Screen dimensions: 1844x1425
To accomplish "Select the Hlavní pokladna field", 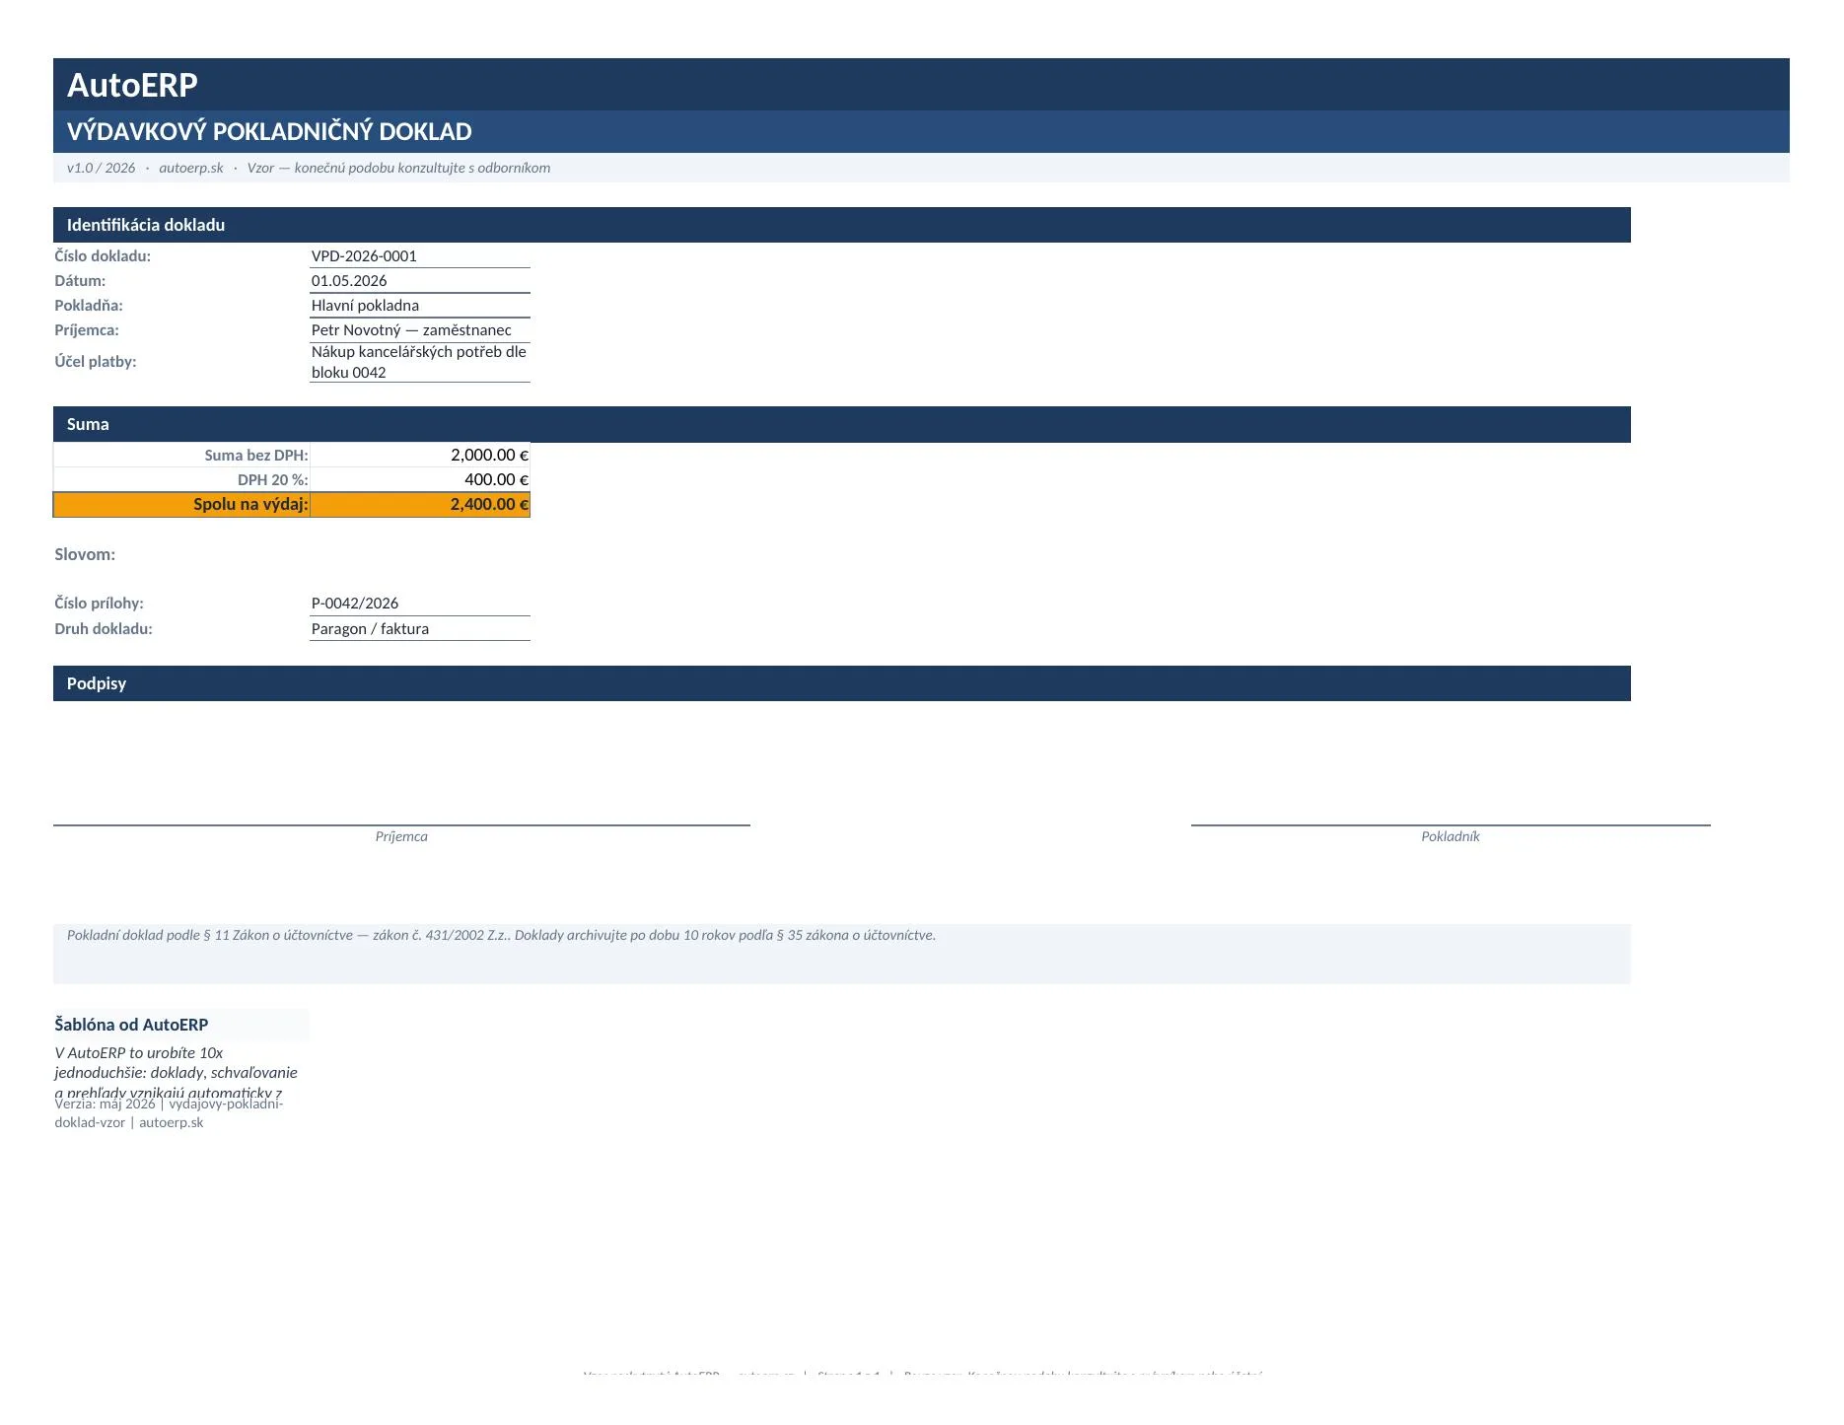I will tap(419, 306).
